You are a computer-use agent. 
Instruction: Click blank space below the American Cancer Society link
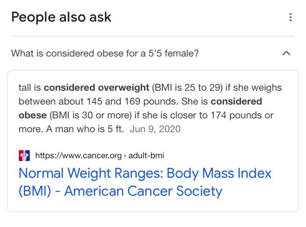pos(153,206)
